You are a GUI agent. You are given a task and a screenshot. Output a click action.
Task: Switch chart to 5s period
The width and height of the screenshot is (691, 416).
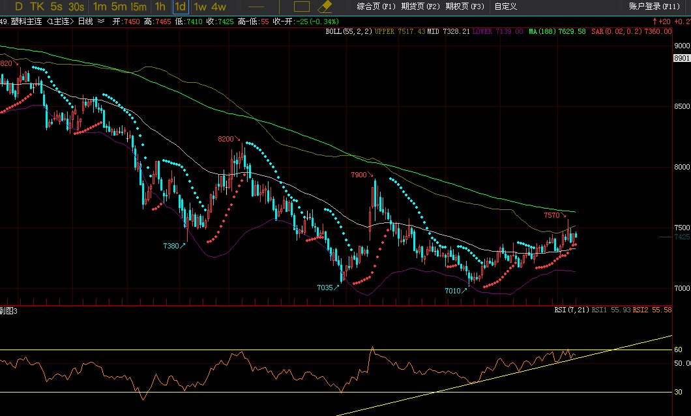[x=57, y=7]
